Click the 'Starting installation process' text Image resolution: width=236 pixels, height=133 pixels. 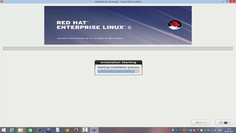[118, 67]
